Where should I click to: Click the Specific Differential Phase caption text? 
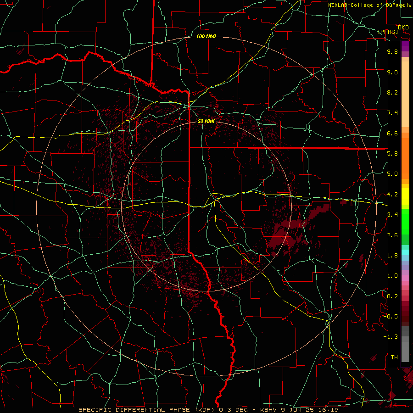[x=208, y=410]
